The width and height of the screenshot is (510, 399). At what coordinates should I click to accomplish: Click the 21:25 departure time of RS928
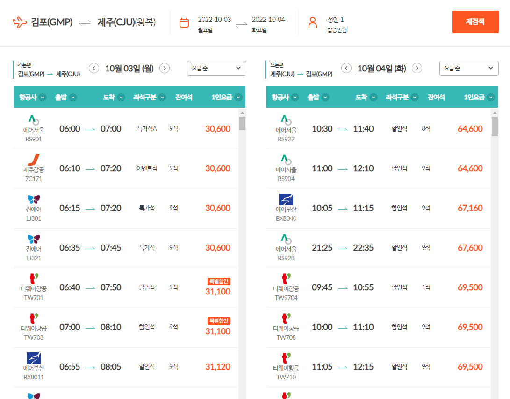pos(322,248)
